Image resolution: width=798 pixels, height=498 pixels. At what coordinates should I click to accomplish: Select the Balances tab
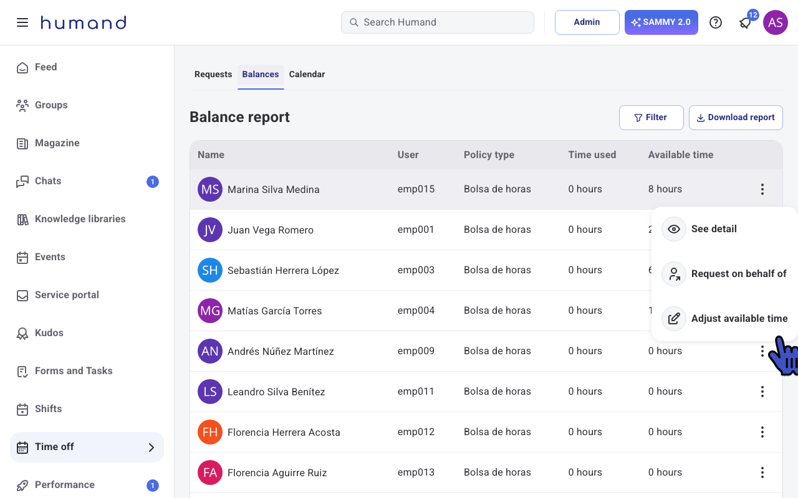261,75
